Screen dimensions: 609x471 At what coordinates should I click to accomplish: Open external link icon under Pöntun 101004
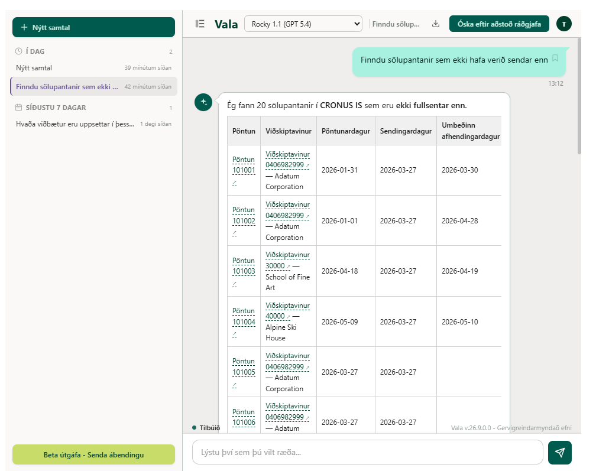click(x=234, y=334)
